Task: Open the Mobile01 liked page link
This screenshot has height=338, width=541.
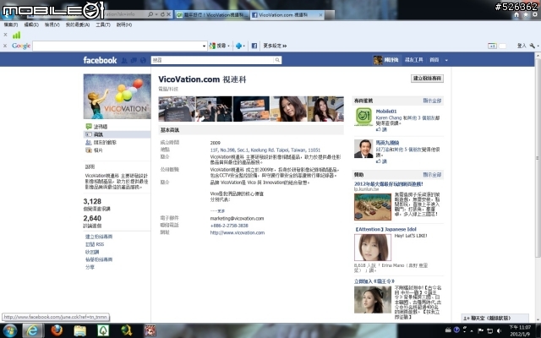Action: [x=386, y=111]
